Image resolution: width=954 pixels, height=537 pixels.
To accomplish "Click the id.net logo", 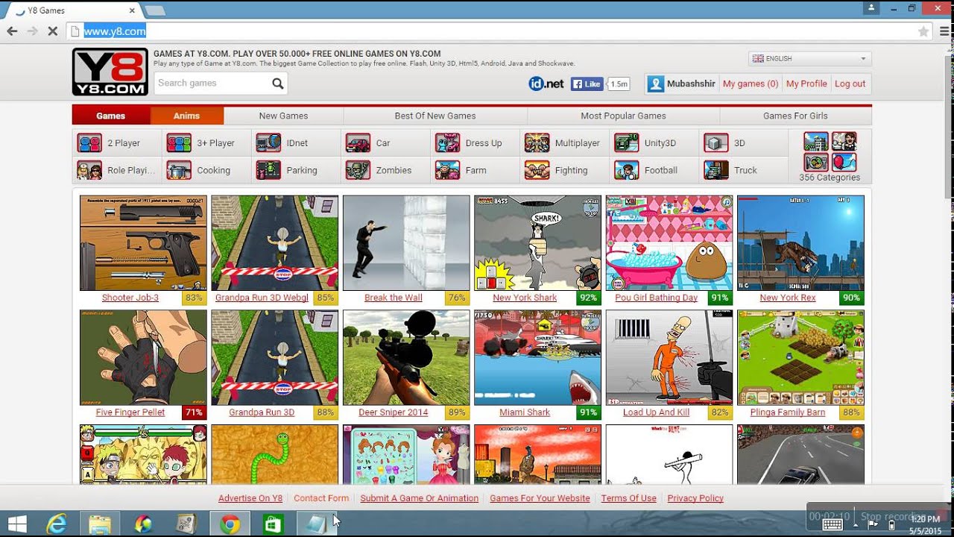I will pyautogui.click(x=546, y=84).
